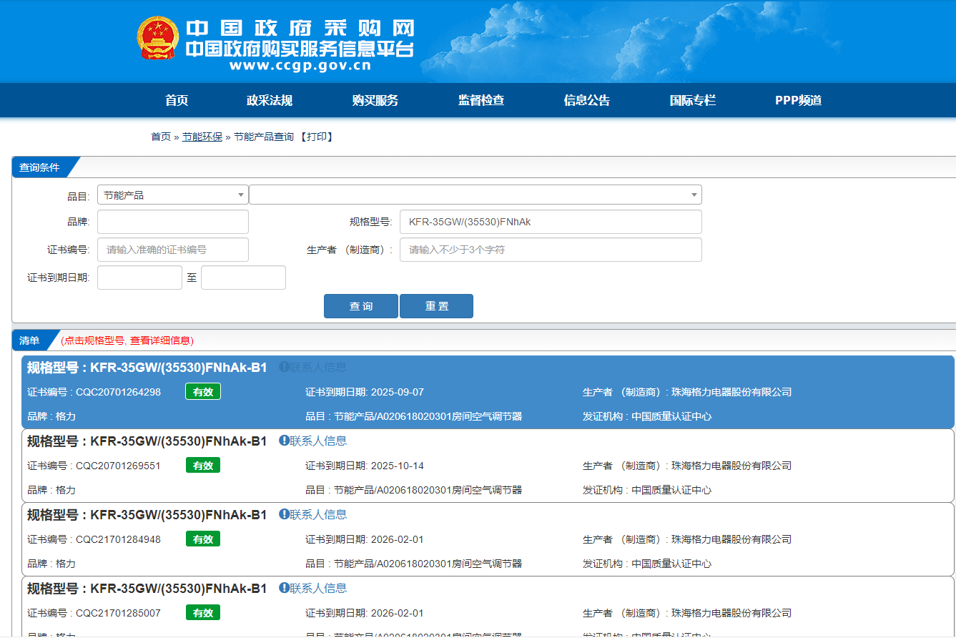The height and width of the screenshot is (638, 956).
Task: Select 购买服务 from the navigation bar
Action: (x=375, y=100)
